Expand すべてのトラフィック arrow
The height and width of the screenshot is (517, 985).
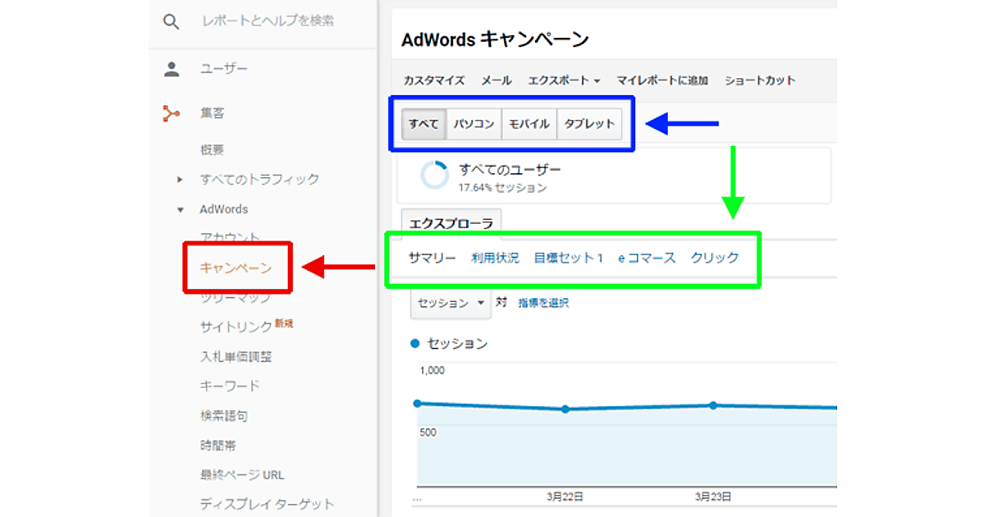click(x=180, y=180)
